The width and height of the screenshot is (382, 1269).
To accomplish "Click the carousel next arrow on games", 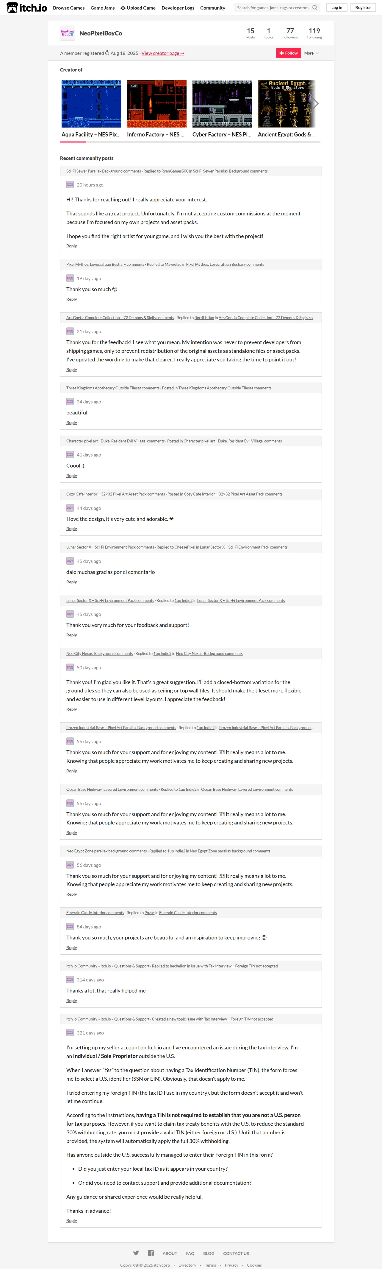I will 316,103.
